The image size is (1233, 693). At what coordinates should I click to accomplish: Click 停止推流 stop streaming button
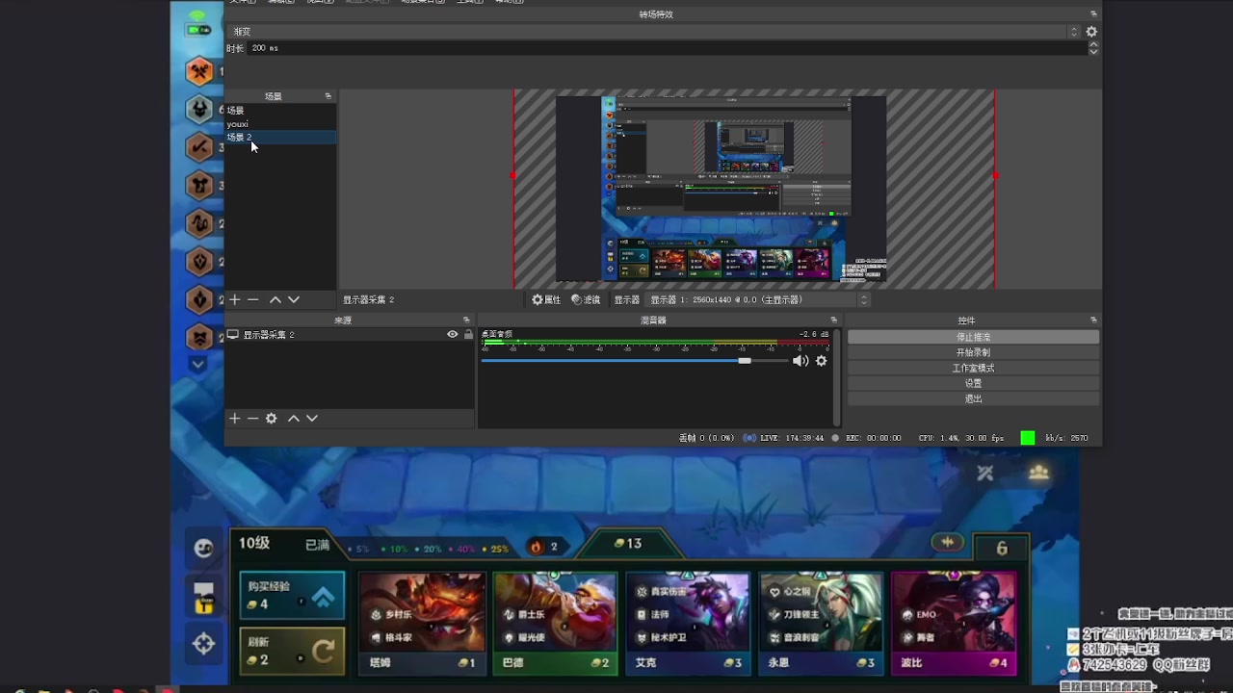pyautogui.click(x=973, y=337)
